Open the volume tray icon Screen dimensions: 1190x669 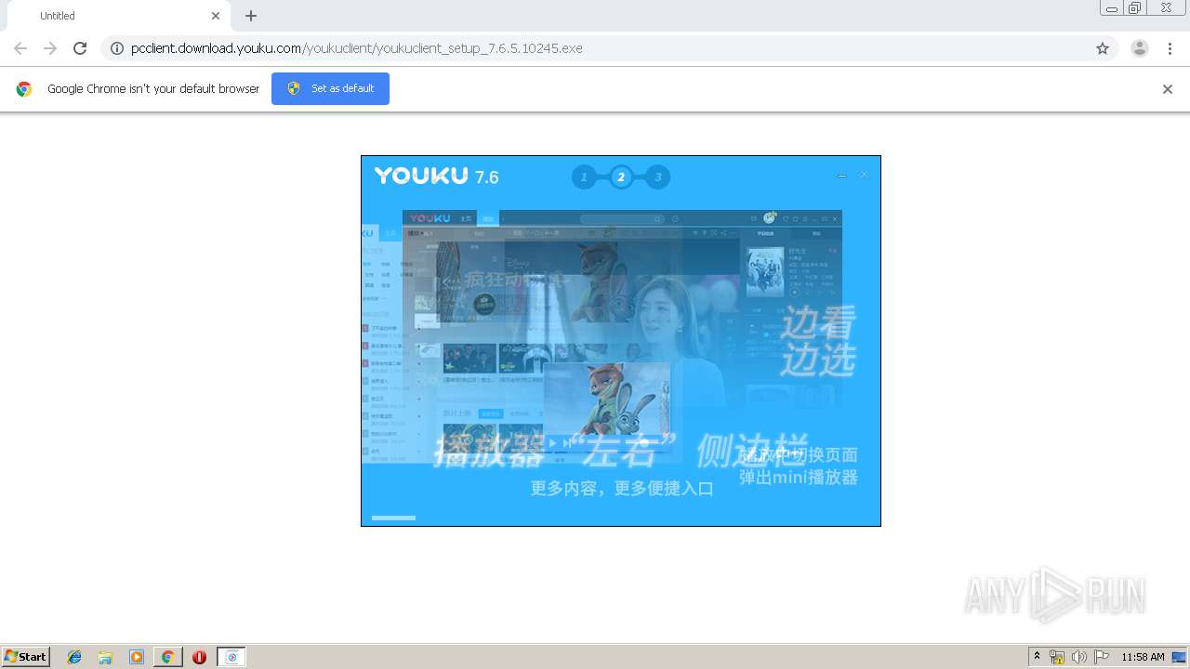pyautogui.click(x=1078, y=657)
